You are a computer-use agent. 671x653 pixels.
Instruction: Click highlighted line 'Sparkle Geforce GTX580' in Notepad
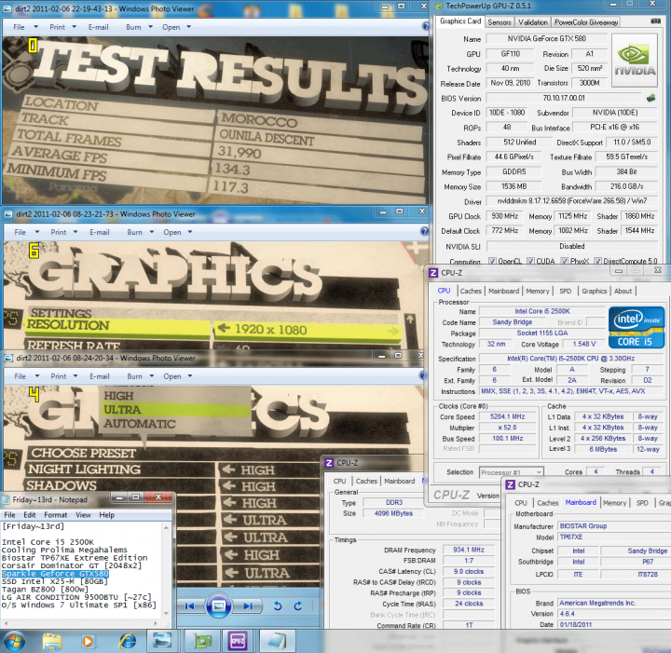55,574
